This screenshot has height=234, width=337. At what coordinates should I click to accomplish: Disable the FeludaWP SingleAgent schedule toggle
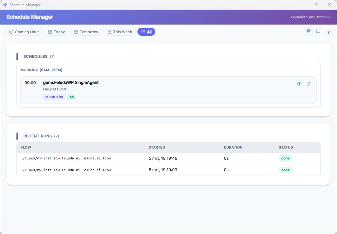pyautogui.click(x=299, y=84)
